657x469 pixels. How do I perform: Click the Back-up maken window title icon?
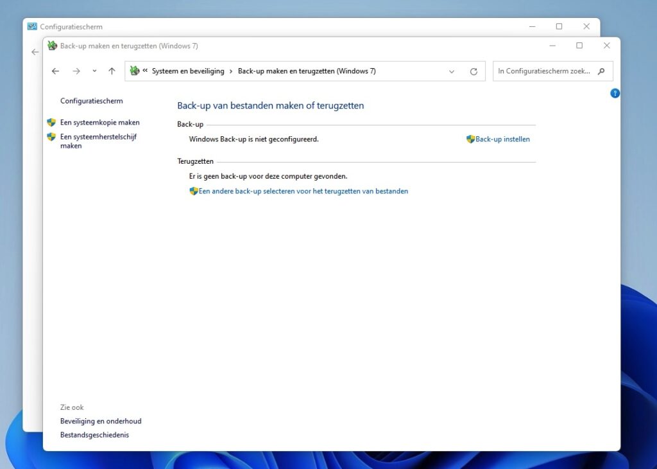(52, 46)
